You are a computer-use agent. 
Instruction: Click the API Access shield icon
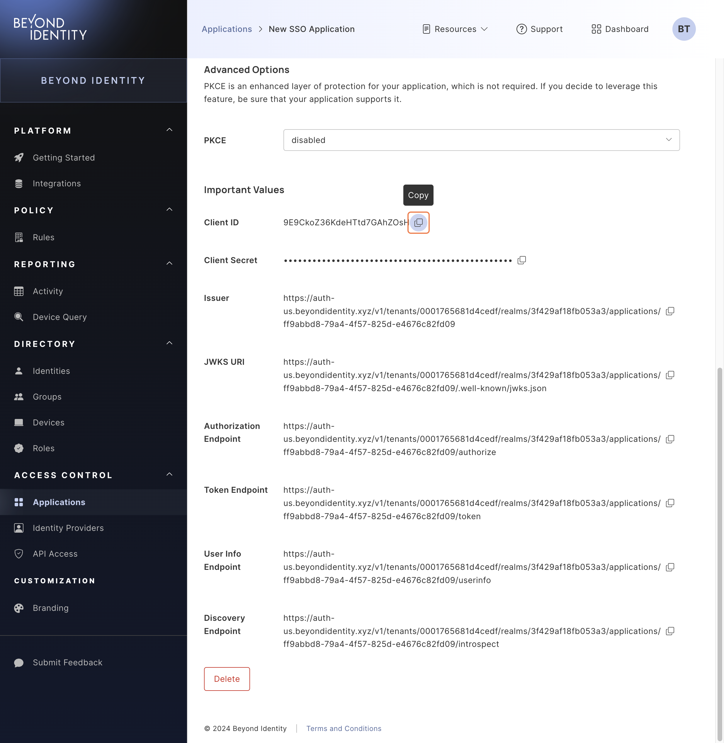click(19, 554)
